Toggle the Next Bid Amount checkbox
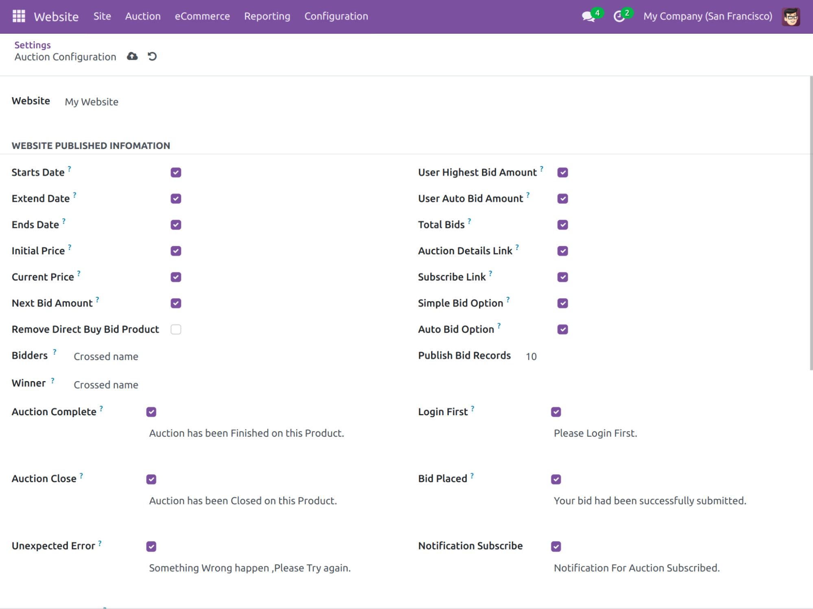Viewport: 813px width, 609px height. [x=176, y=303]
